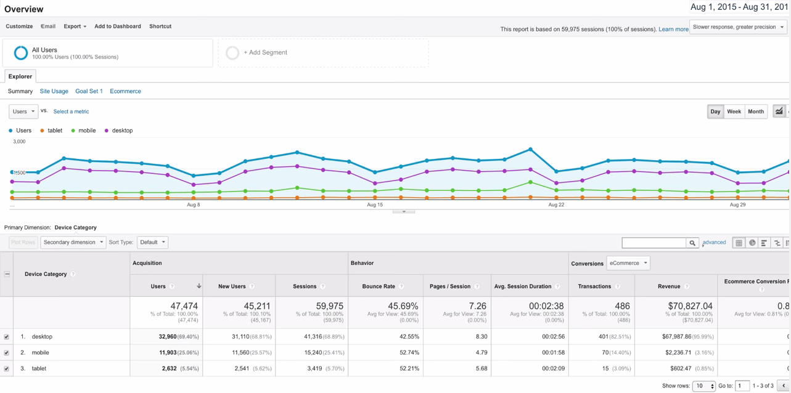
Task: Open the Show rows dropdown
Action: click(x=703, y=386)
